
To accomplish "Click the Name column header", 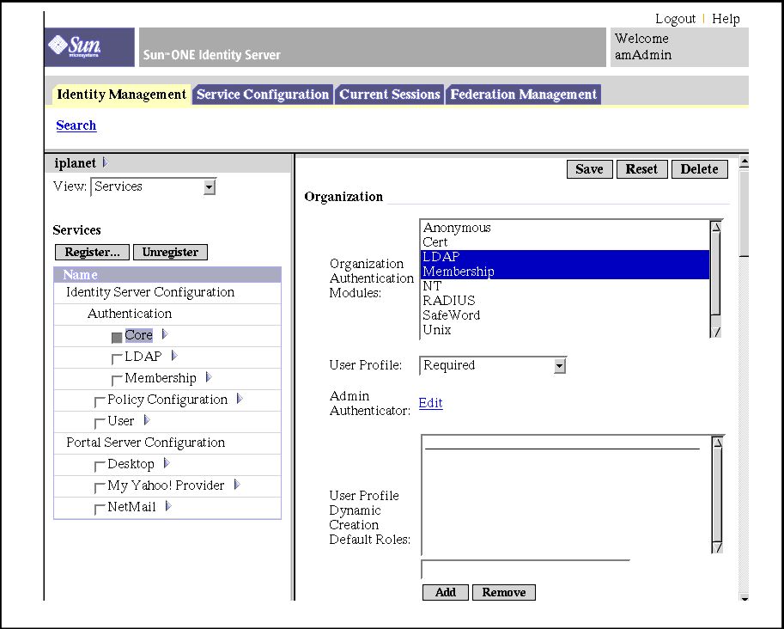I will 167,275.
